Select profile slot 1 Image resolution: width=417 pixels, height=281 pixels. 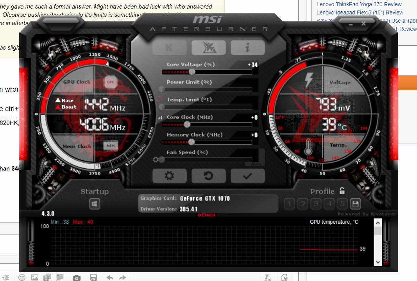pyautogui.click(x=290, y=204)
